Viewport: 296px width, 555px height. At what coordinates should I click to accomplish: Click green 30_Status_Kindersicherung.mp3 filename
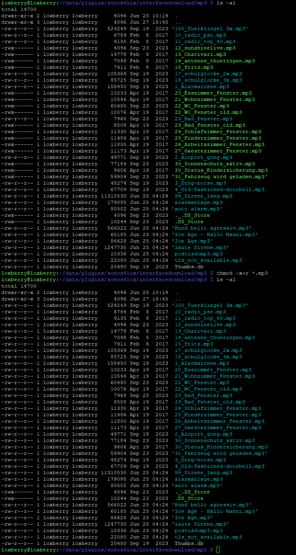[221, 170]
